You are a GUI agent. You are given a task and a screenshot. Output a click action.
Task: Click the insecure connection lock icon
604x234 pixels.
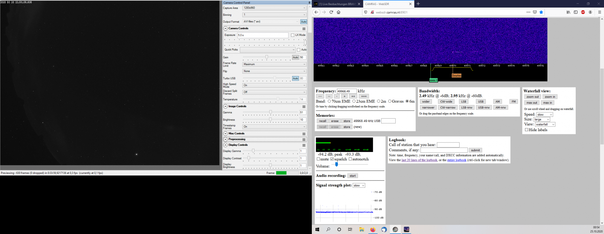pyautogui.click(x=372, y=12)
